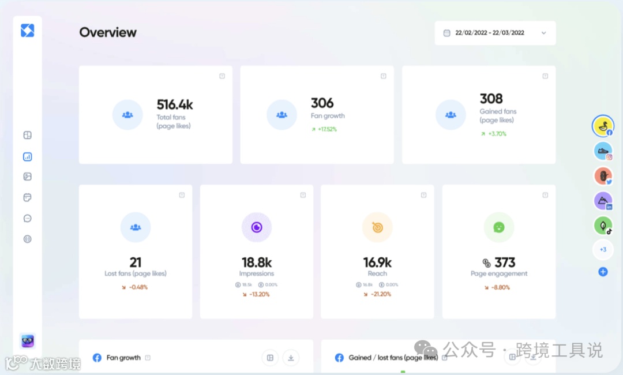Image resolution: width=623 pixels, height=375 pixels.
Task: Click the Fan growth people icon
Action: pos(282,115)
